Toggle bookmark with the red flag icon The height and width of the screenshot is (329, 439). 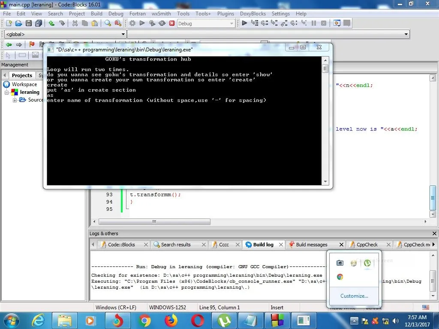[32, 45]
